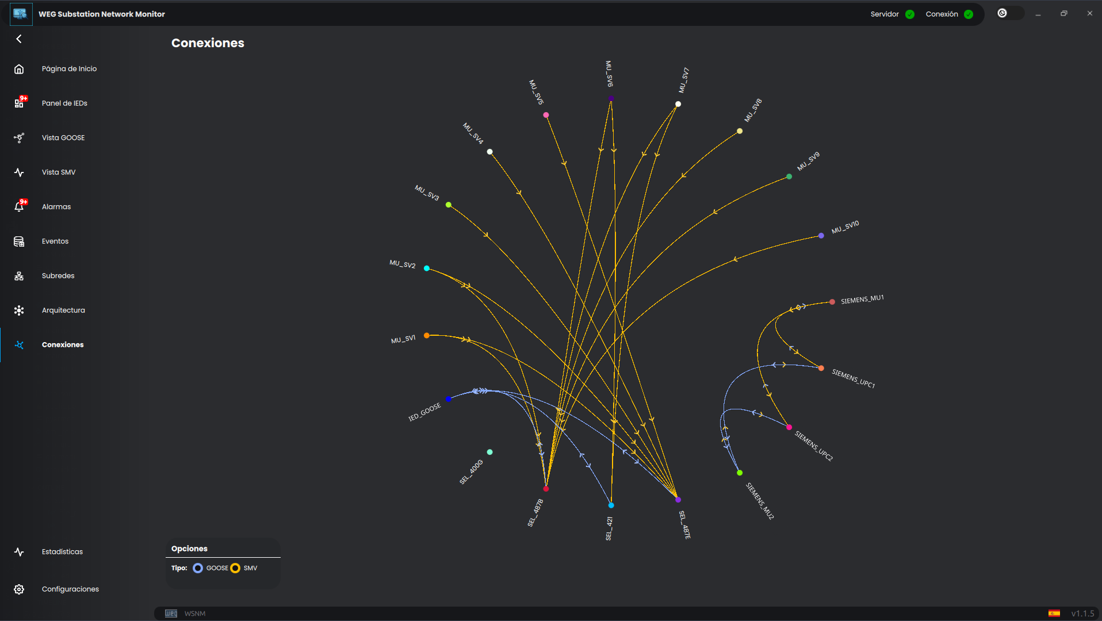Image resolution: width=1102 pixels, height=621 pixels.
Task: Open the Subredes network icon
Action: [19, 276]
